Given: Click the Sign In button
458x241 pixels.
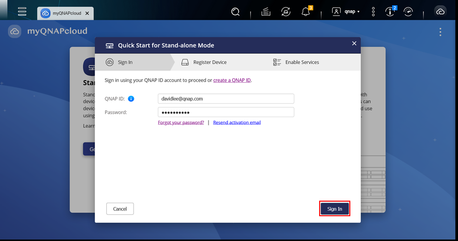Looking at the screenshot, I should coord(335,208).
